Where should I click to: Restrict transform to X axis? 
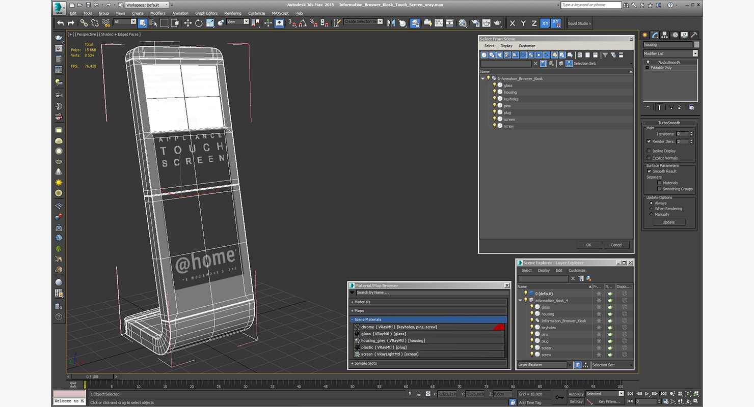tap(512, 23)
